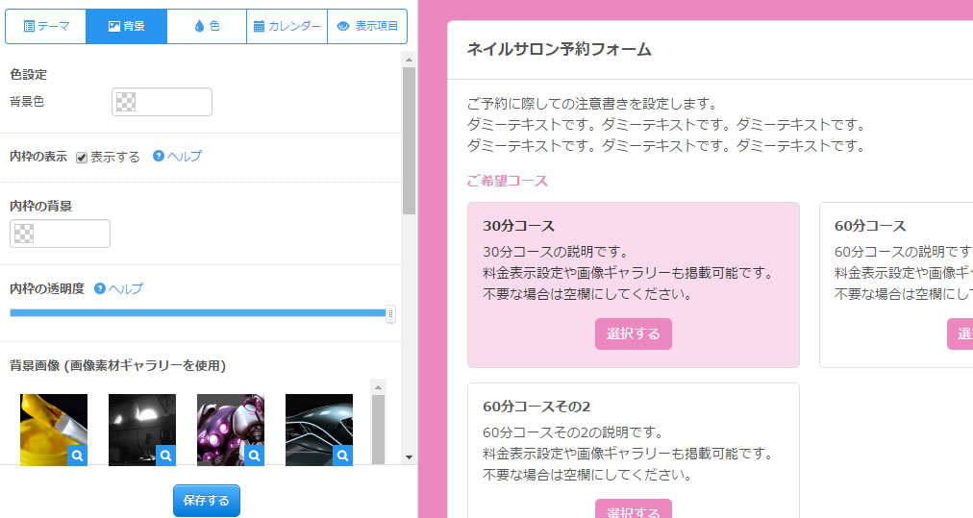Open ヘルプ link next to 内枠の透明度

125,288
